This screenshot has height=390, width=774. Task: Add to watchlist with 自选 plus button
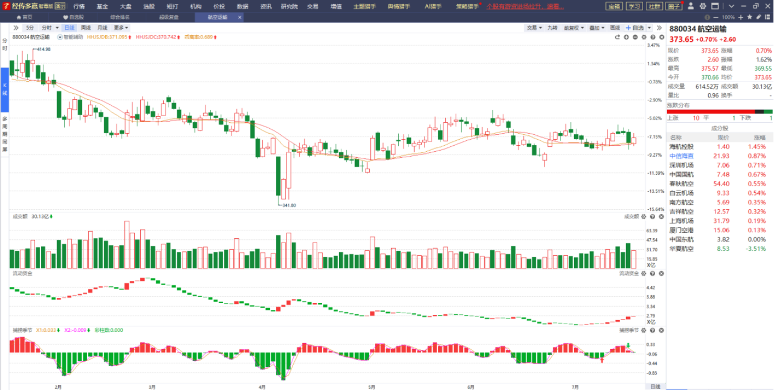(635, 27)
